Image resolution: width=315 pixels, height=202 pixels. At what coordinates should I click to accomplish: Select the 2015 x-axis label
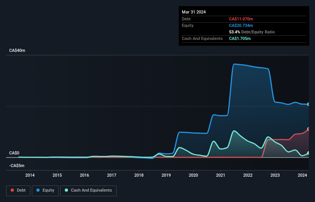(x=57, y=175)
